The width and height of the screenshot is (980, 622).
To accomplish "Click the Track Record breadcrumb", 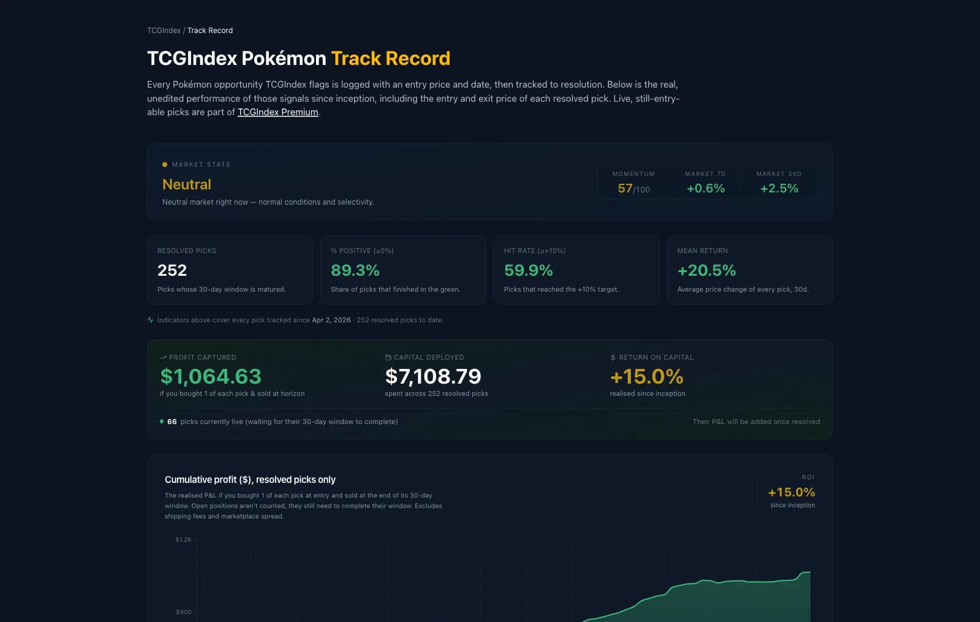I will (x=210, y=31).
